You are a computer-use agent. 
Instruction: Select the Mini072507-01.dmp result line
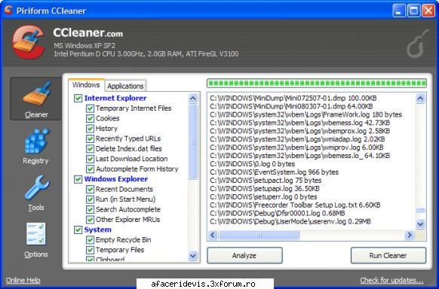pyautogui.click(x=293, y=99)
